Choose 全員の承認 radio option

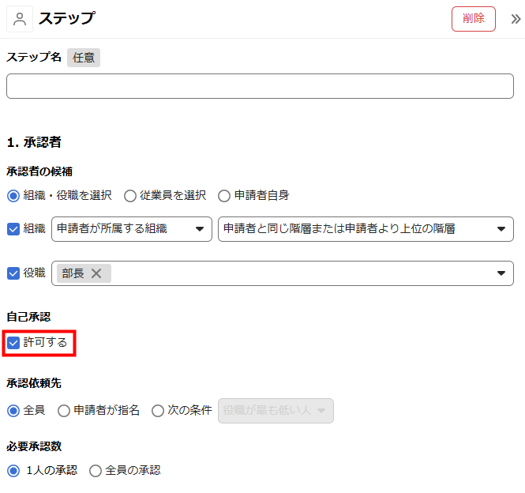pos(96,471)
